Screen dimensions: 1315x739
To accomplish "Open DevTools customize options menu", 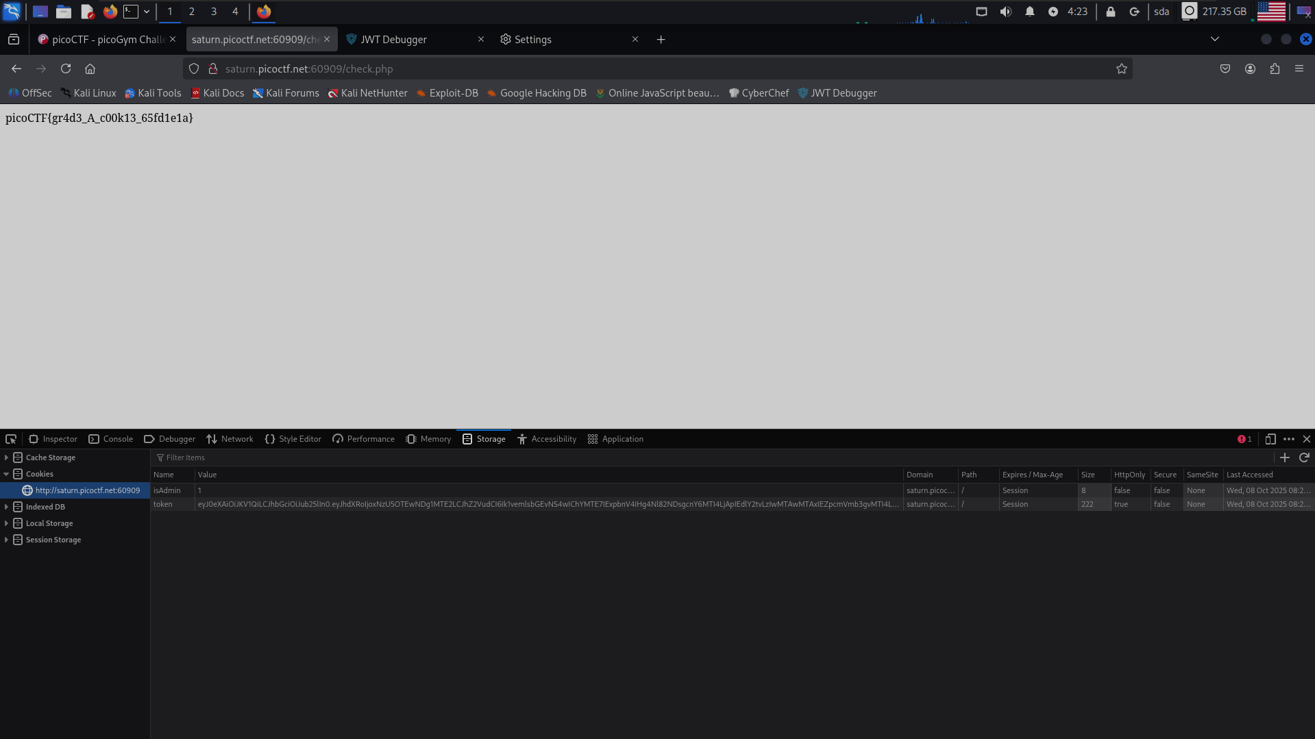I will coord(1288,439).
